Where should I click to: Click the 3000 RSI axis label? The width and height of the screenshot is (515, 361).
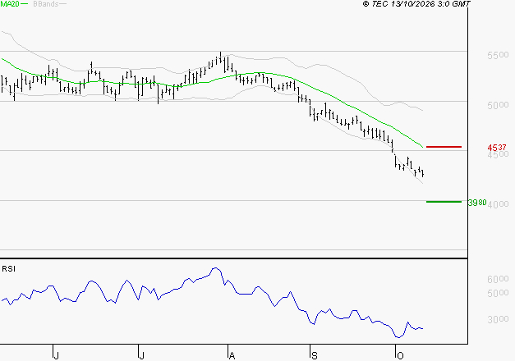point(498,319)
